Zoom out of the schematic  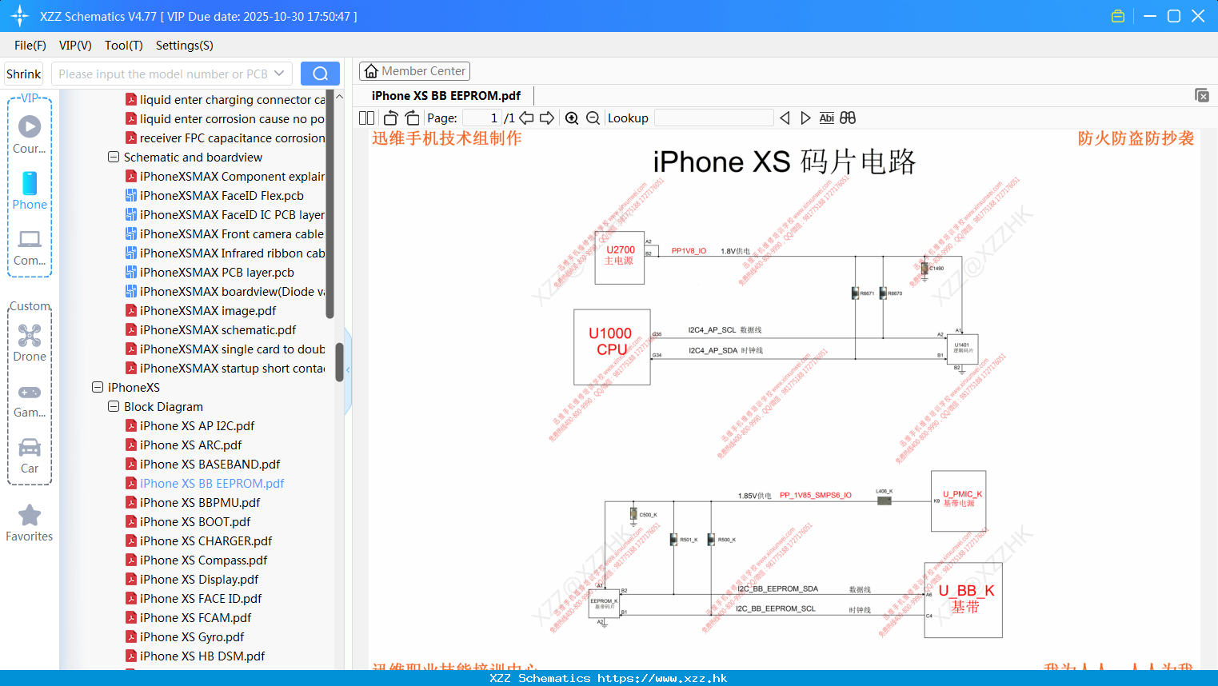pos(593,118)
